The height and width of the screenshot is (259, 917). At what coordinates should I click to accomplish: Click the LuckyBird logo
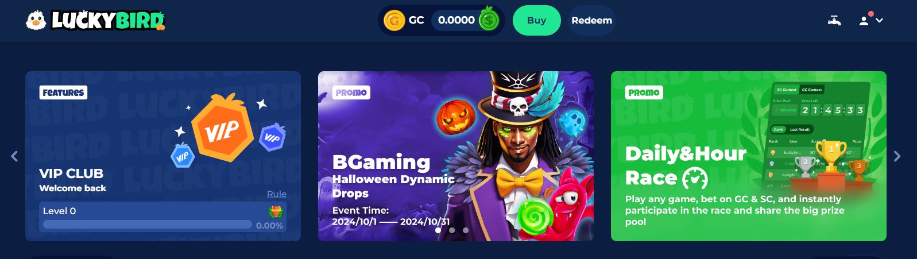pos(95,21)
